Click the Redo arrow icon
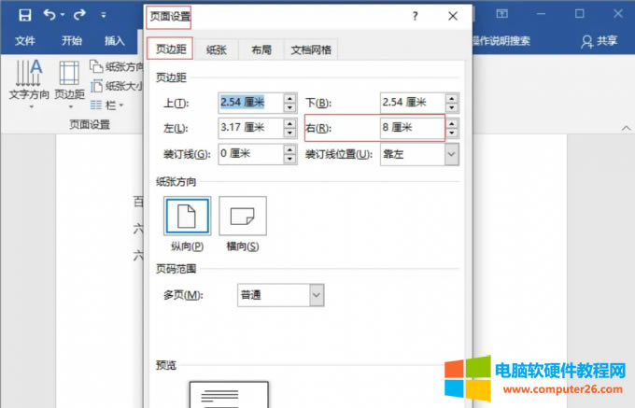Screen dimensions: 635x408 79,15
